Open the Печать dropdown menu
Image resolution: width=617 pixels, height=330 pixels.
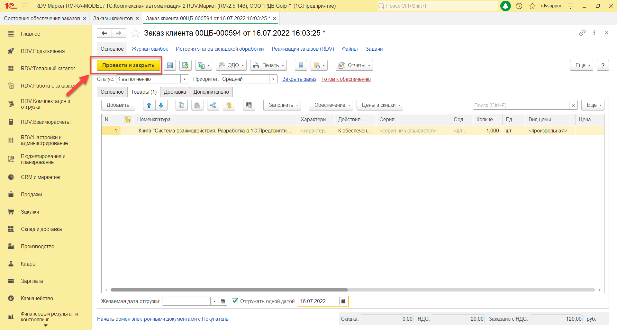click(268, 65)
